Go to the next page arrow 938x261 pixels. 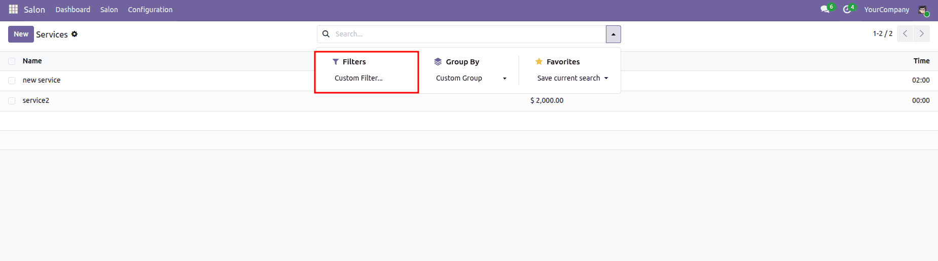(x=921, y=34)
